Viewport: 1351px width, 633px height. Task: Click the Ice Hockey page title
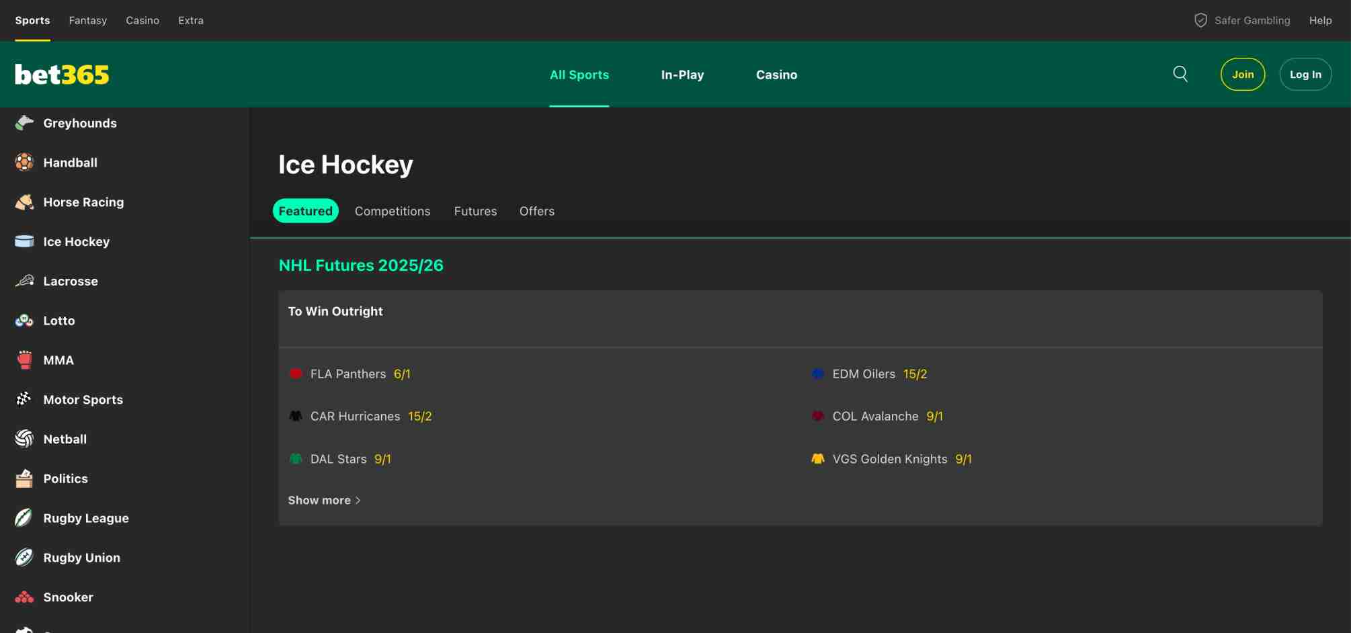click(x=345, y=165)
